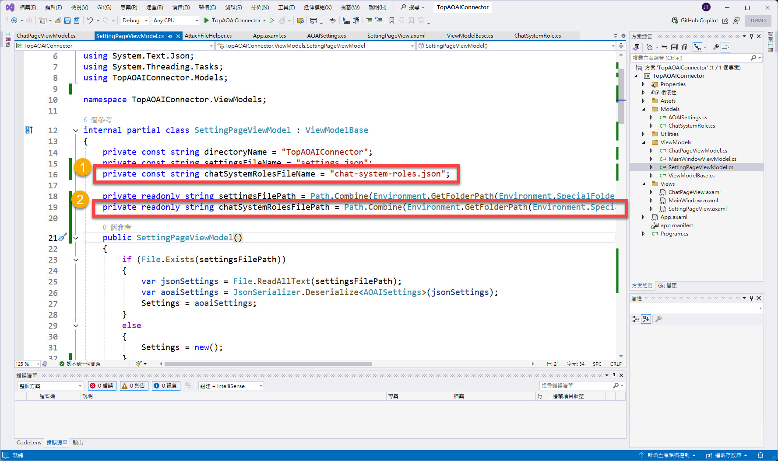
Task: Click the Save All icon
Action: point(77,21)
